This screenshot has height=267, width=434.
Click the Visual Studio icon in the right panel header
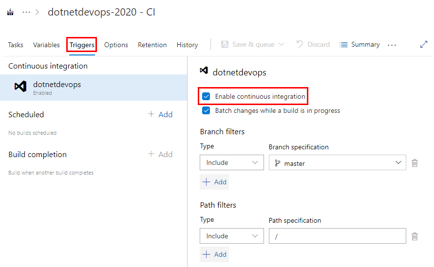[x=204, y=71]
